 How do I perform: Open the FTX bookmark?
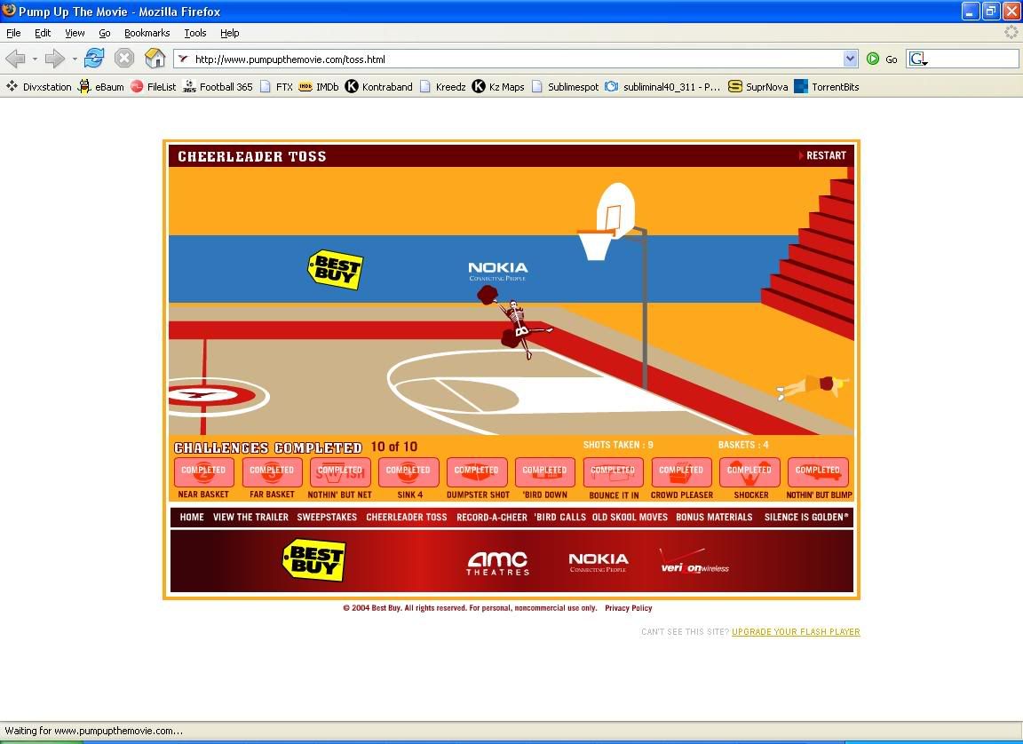276,87
